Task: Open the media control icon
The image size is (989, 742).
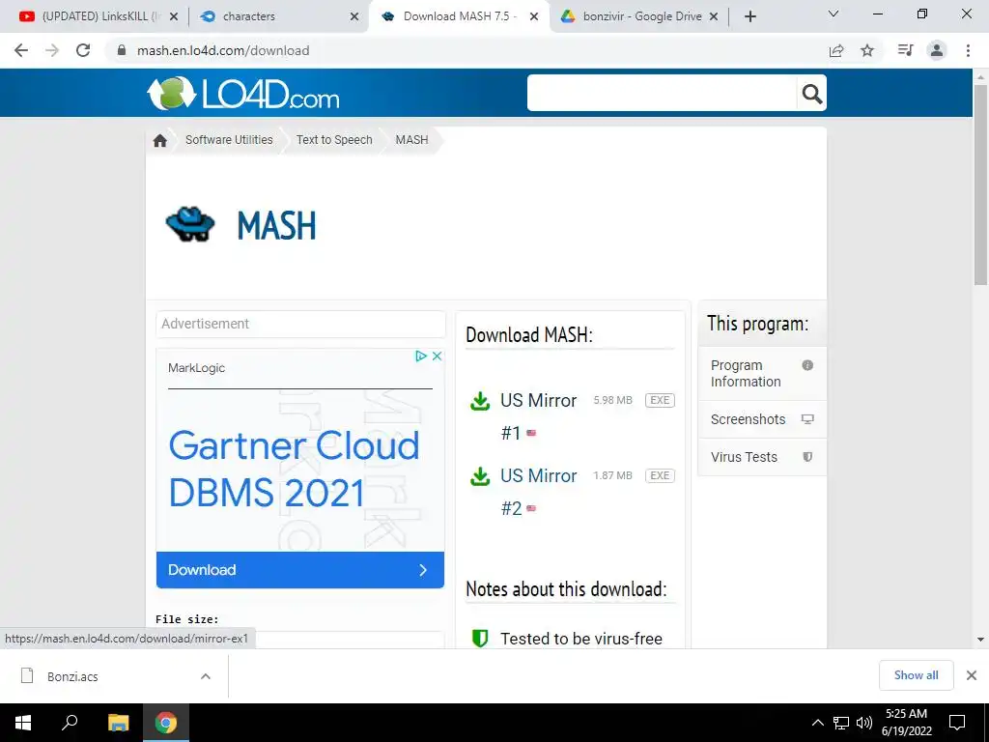Action: point(905,50)
